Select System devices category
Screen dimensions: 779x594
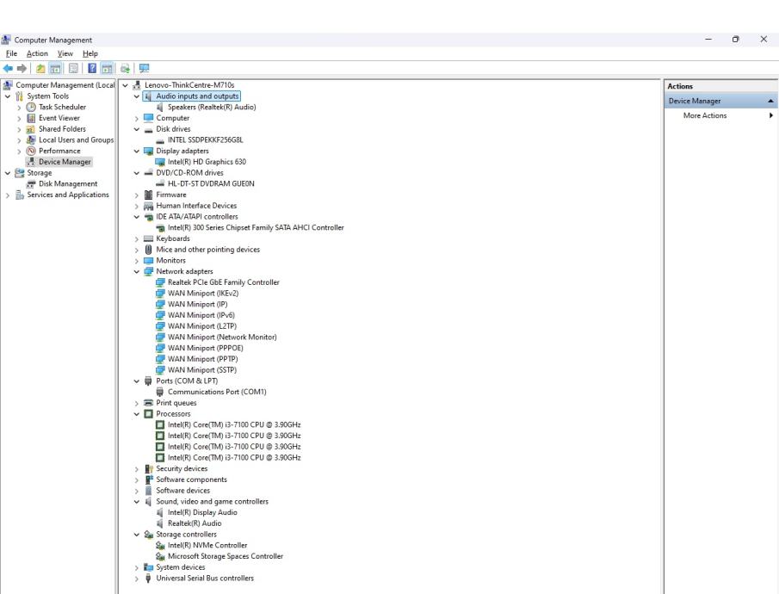coord(181,567)
